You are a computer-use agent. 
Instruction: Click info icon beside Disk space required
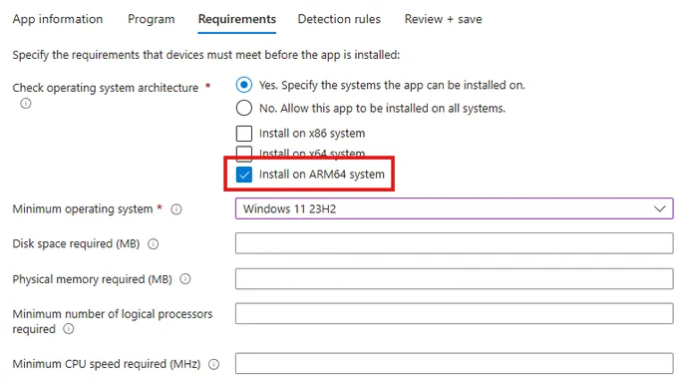click(x=154, y=244)
